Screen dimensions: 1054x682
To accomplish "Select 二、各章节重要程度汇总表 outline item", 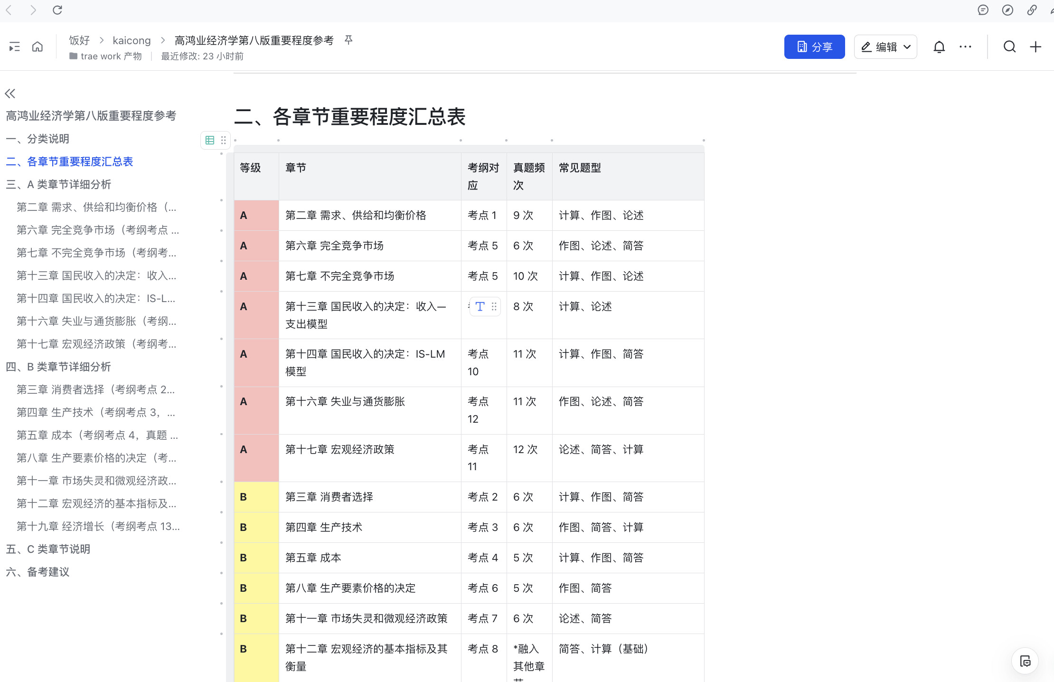I will click(x=69, y=161).
